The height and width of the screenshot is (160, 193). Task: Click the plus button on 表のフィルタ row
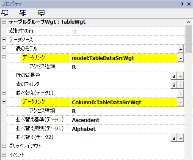tap(181, 85)
